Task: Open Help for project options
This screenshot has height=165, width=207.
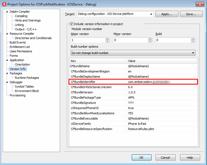Action: (190, 158)
